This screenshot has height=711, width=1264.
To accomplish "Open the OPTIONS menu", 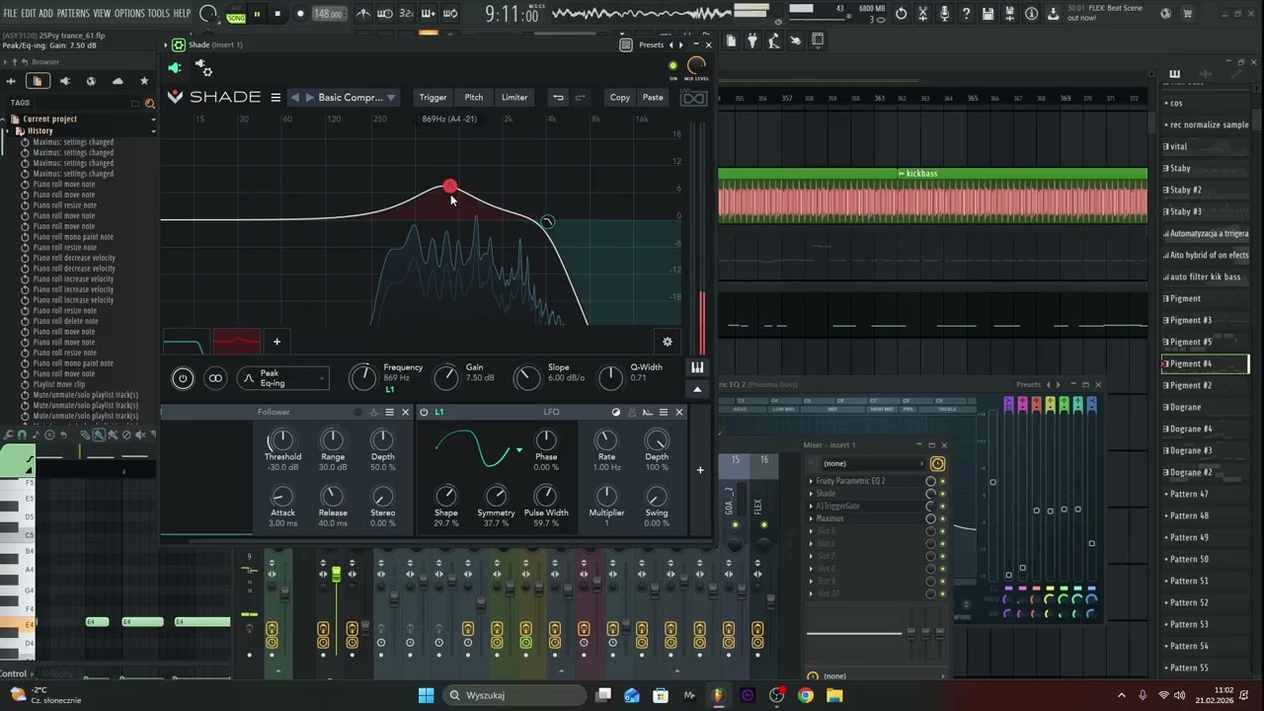I will (129, 14).
